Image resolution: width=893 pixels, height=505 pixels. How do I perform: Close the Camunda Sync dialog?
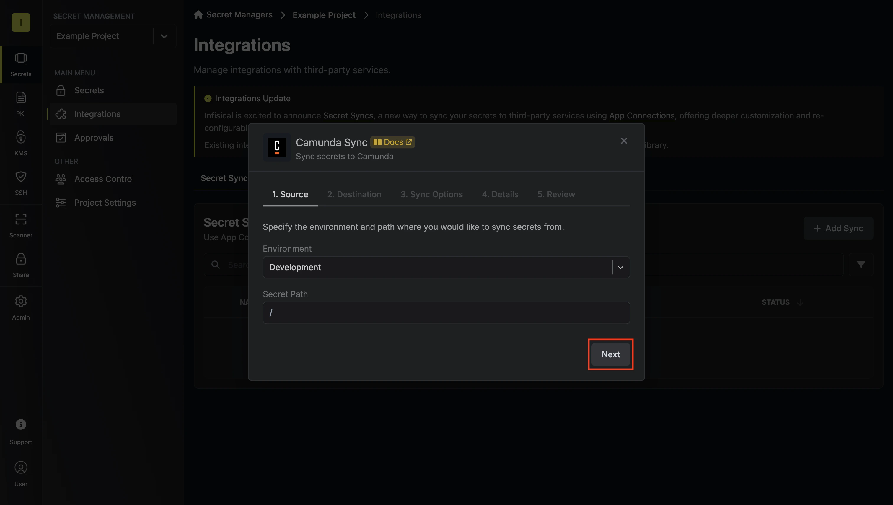pyautogui.click(x=624, y=141)
